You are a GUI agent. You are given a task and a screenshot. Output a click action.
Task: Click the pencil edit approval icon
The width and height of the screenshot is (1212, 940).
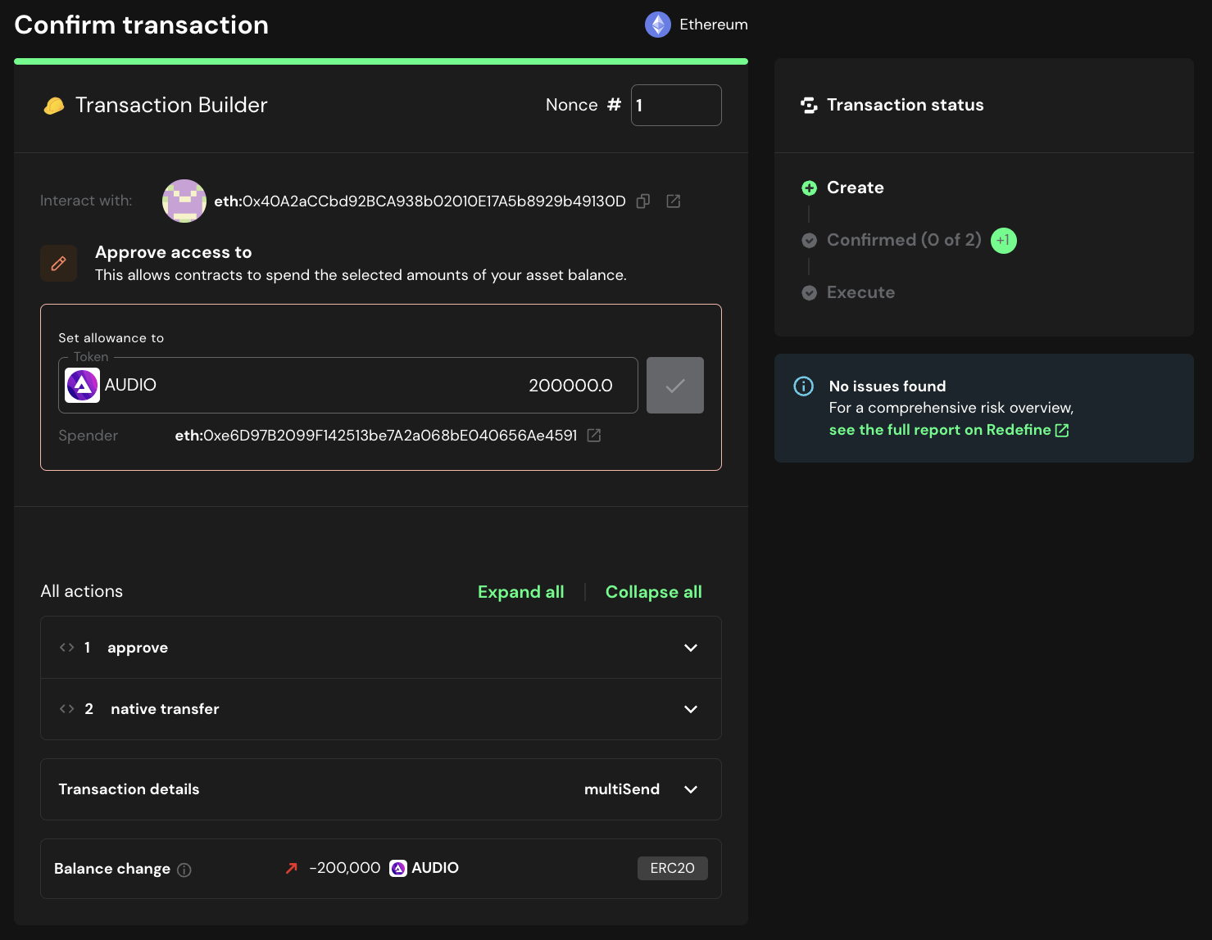(59, 264)
